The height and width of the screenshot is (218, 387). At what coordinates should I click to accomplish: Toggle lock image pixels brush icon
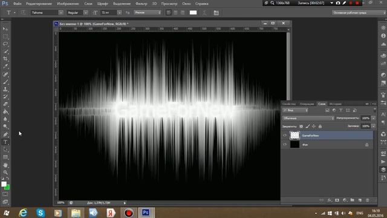308,127
